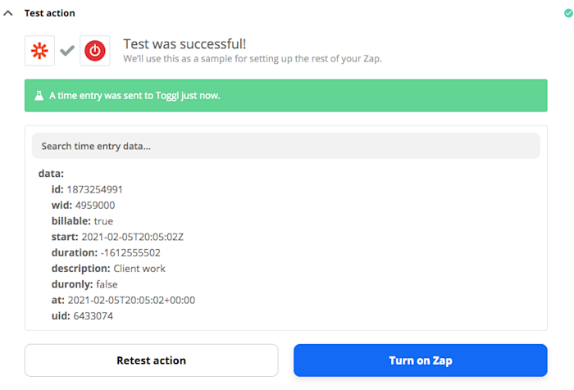Click the green completed-step check icon
574x390 pixels.
point(567,13)
